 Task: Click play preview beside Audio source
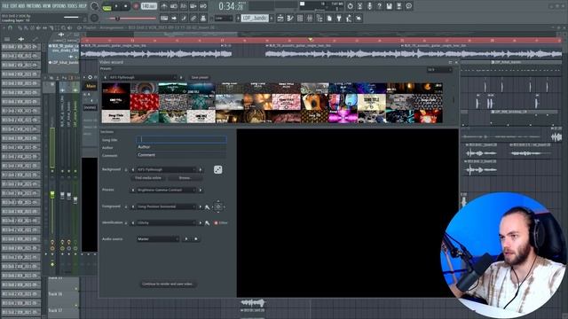click(x=186, y=239)
